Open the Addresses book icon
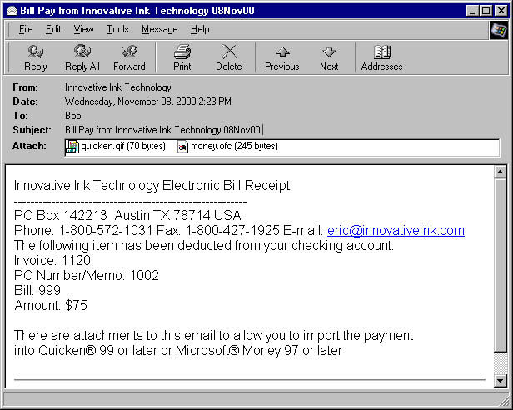 click(381, 57)
